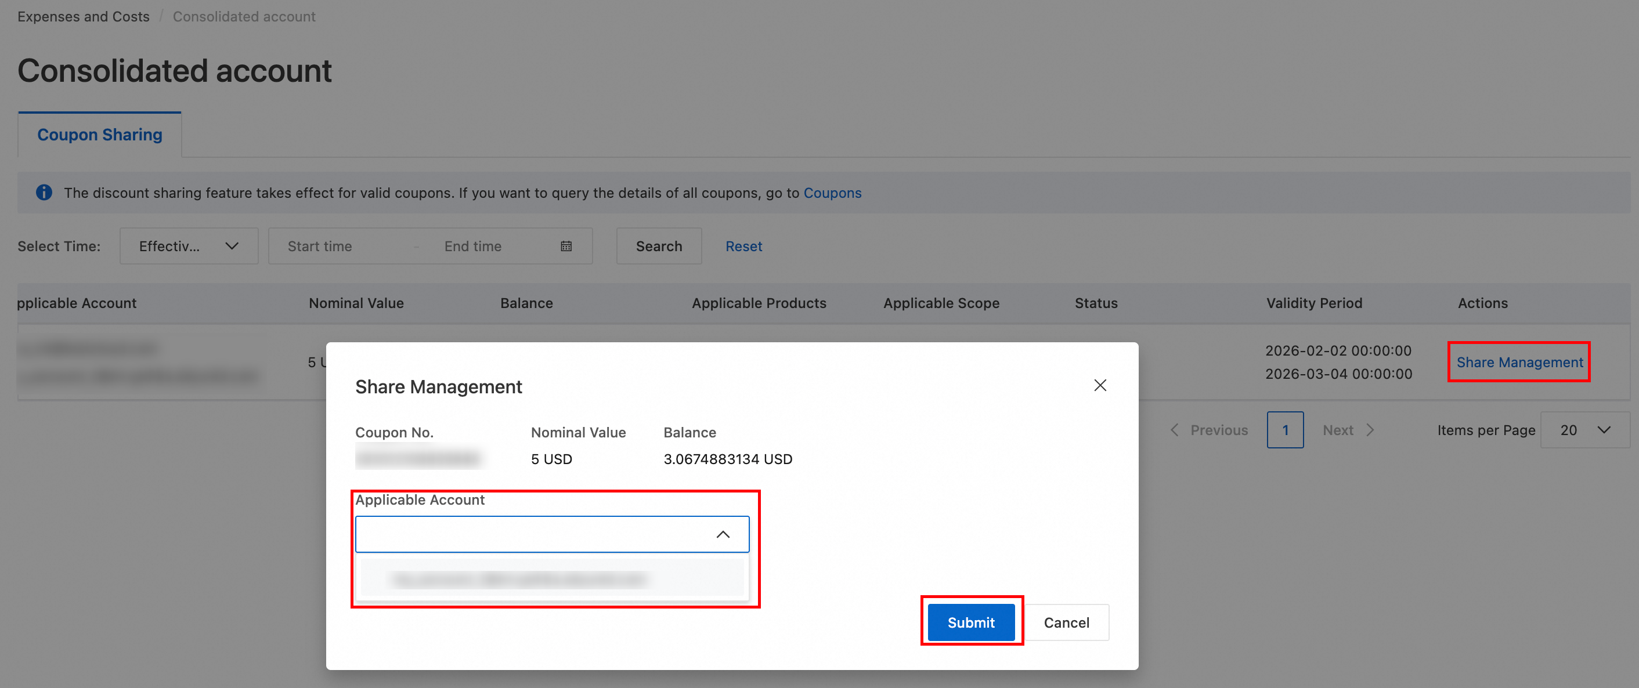Click the Validity Period column header
Image resolution: width=1639 pixels, height=688 pixels.
tap(1314, 303)
